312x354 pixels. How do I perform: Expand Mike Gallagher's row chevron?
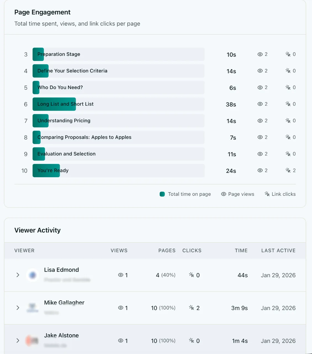click(x=18, y=308)
